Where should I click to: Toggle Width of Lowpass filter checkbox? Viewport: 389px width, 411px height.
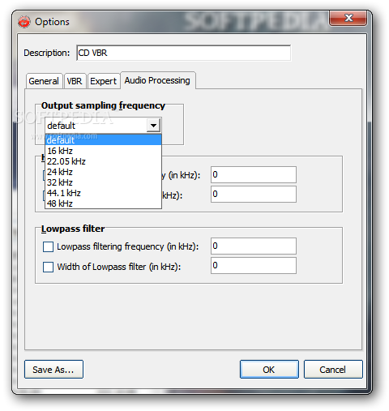pos(48,267)
